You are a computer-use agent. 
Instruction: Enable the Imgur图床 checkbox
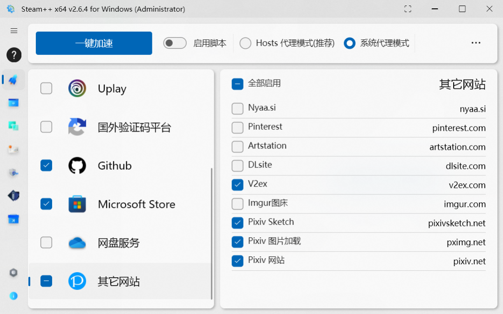[238, 204]
